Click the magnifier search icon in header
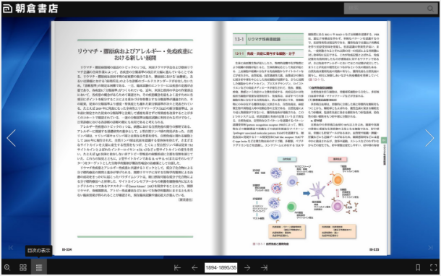This screenshot has height=276, width=441. click(x=431, y=9)
